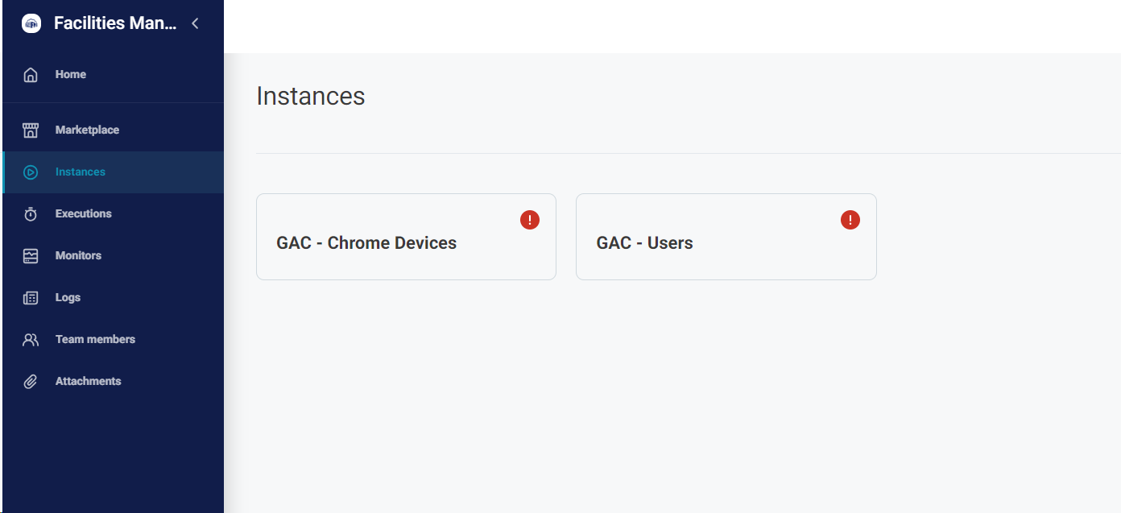The height and width of the screenshot is (513, 1121).
Task: Click the Facilities Management app logo
Action: 31,23
